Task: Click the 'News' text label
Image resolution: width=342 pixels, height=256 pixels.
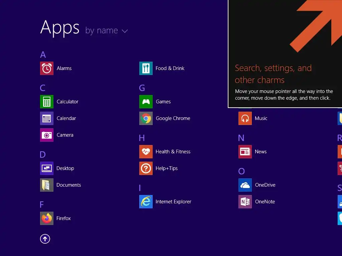Action: [x=261, y=152]
